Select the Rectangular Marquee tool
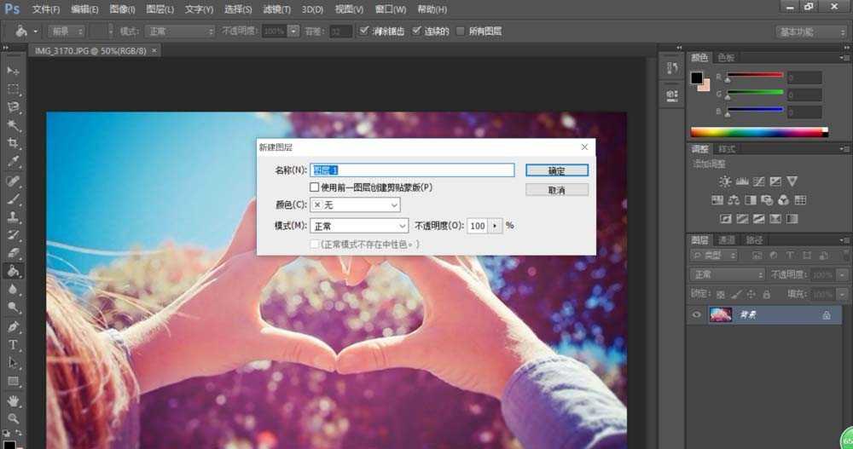Viewport: 853px width, 449px height. pos(13,89)
